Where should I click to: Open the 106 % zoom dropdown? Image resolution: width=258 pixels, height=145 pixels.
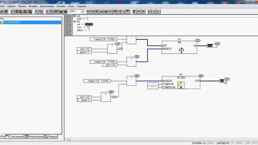[82, 11]
